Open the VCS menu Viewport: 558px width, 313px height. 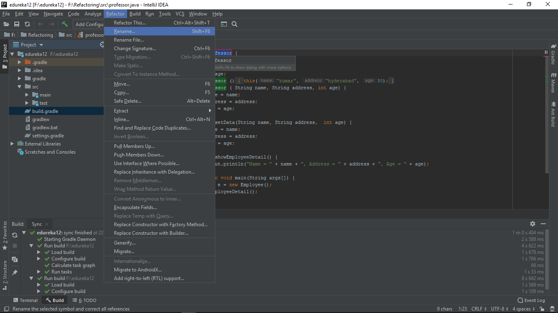(x=180, y=14)
